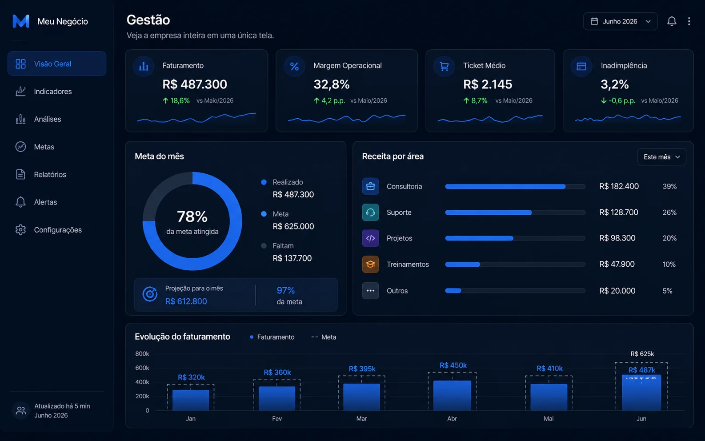Click the 18,6% growth indicator

[176, 100]
